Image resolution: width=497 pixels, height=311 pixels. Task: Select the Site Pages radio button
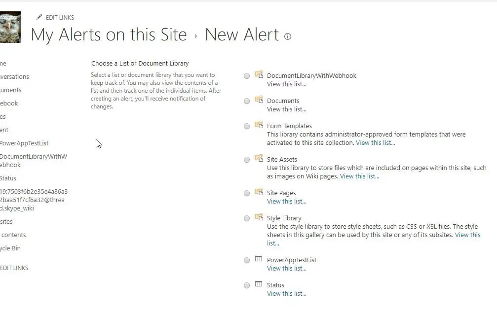tap(247, 193)
